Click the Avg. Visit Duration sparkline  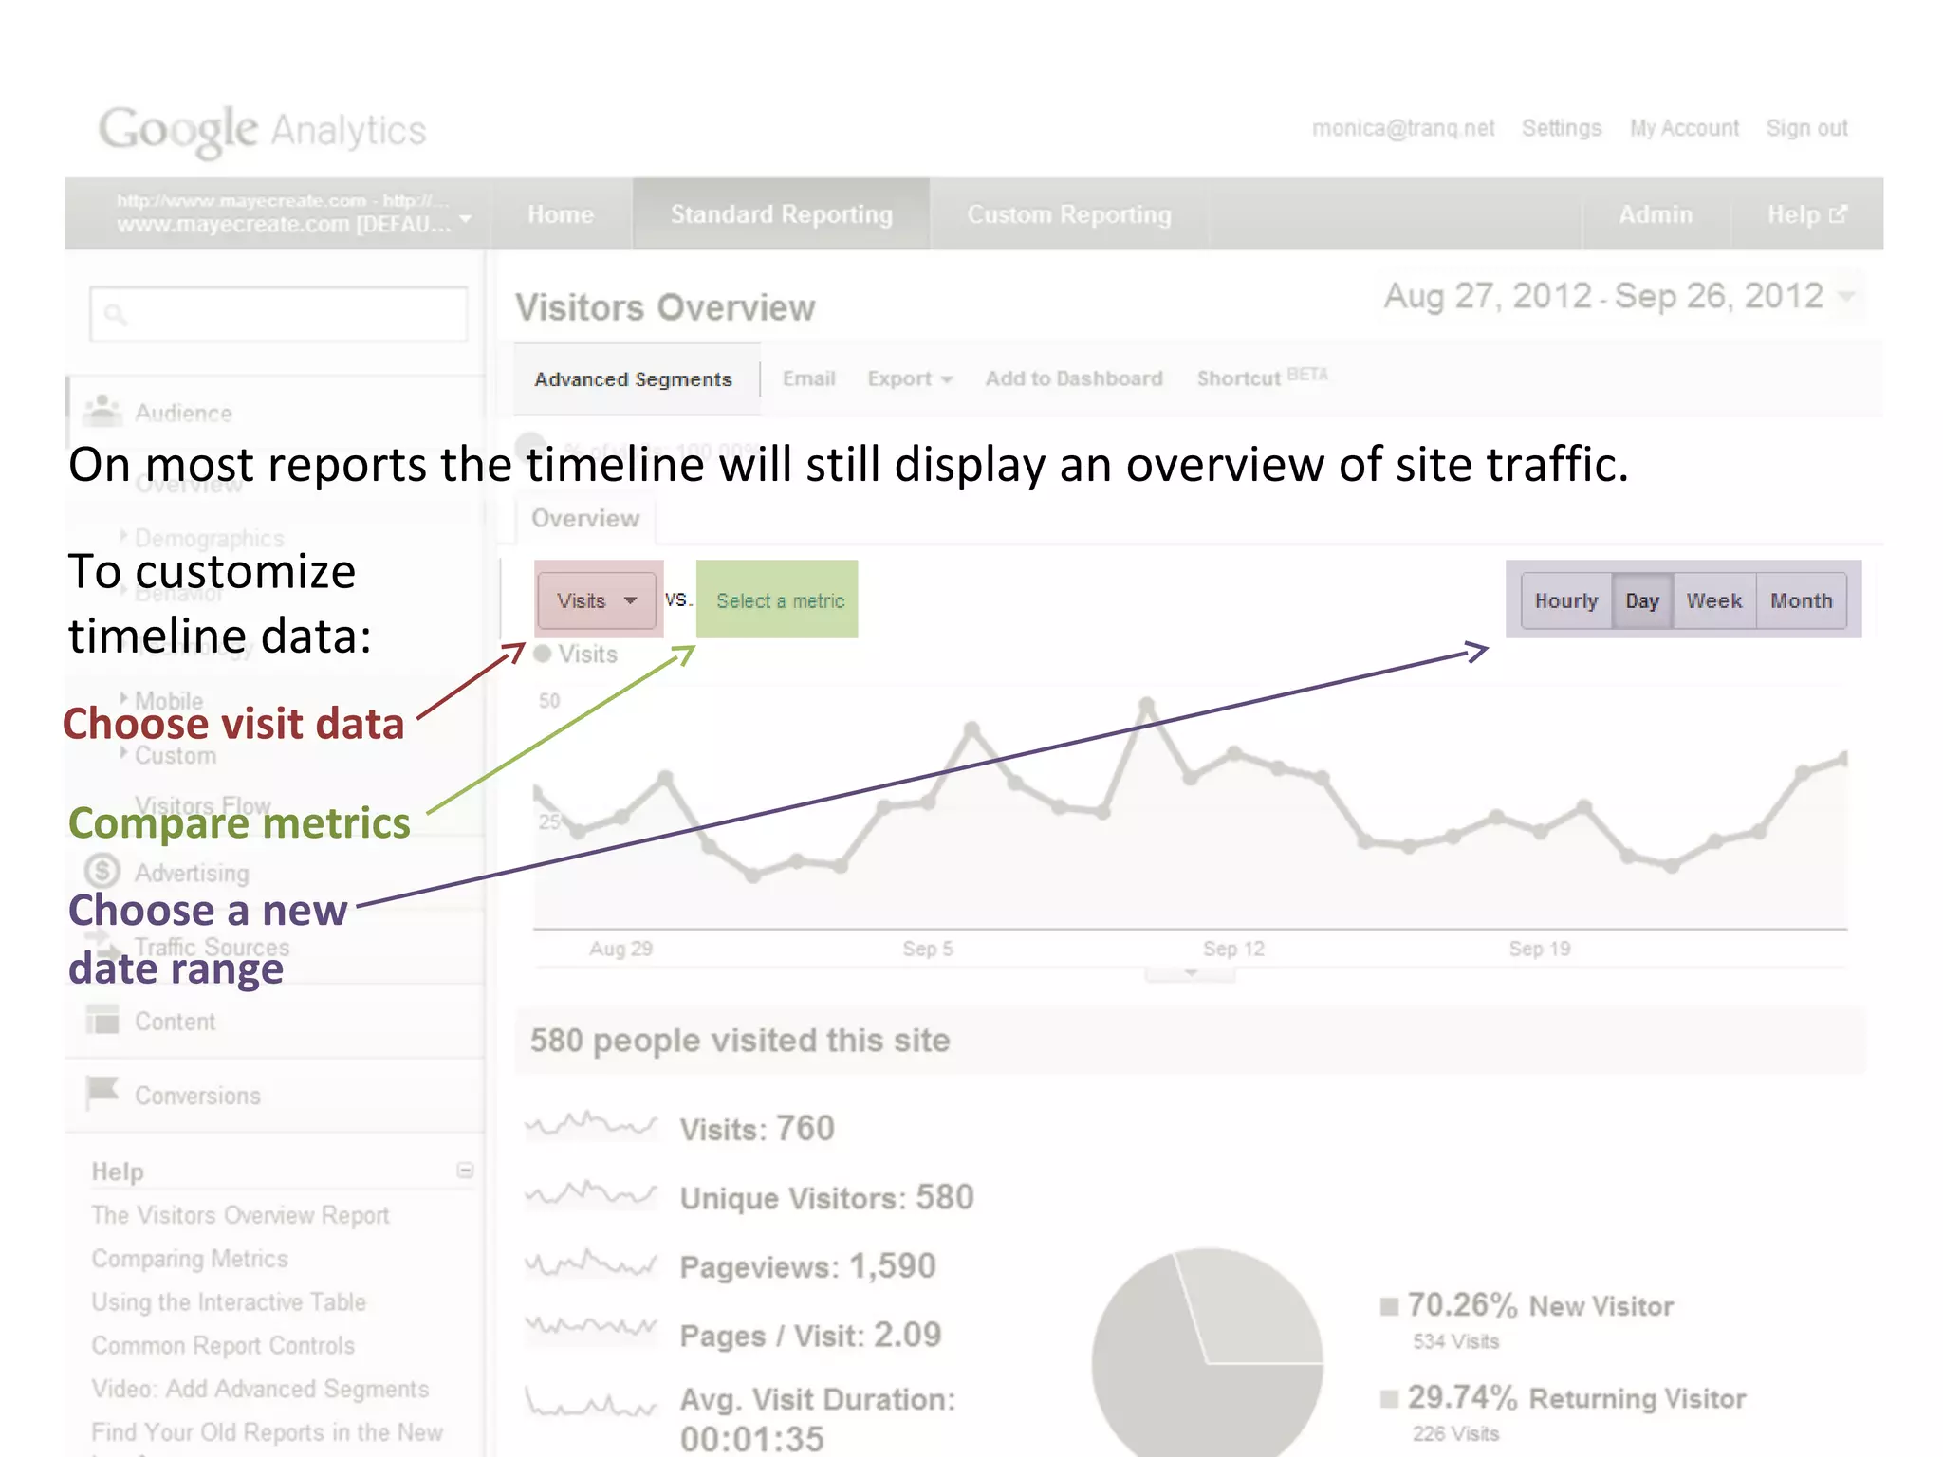pos(591,1401)
